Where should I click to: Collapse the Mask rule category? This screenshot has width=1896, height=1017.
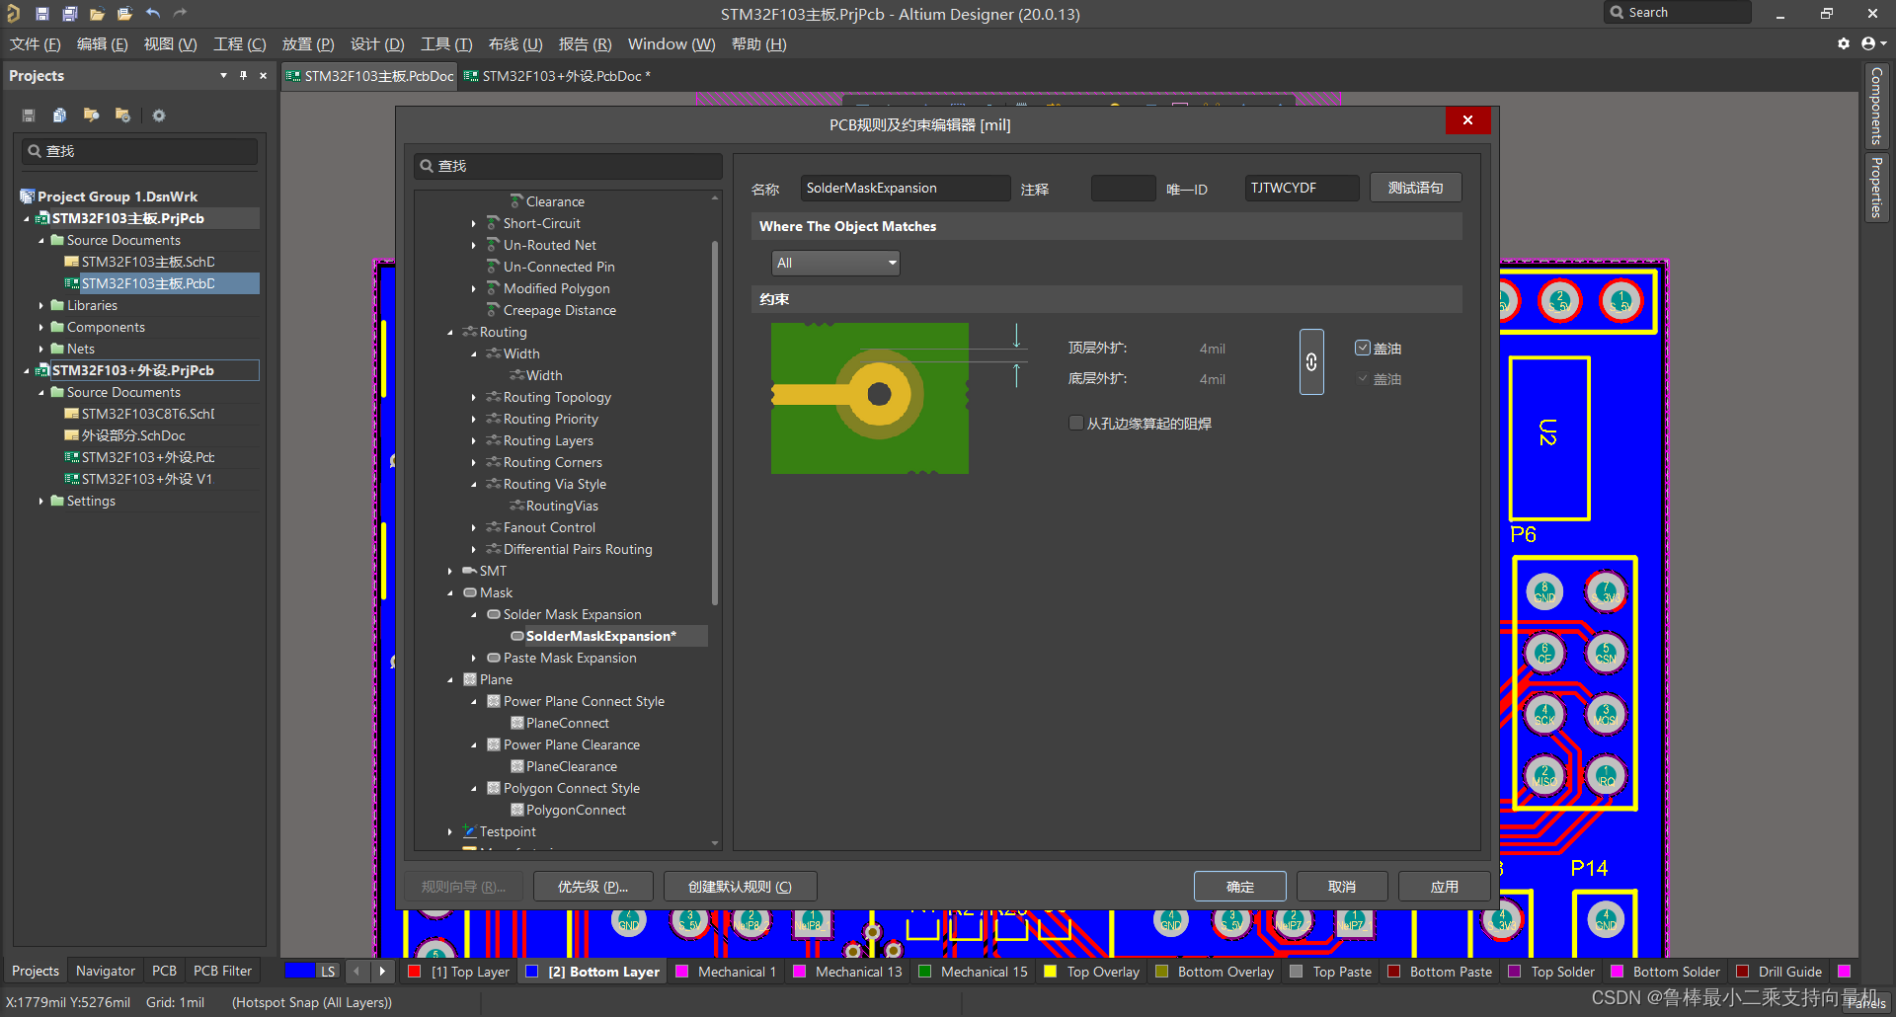pyautogui.click(x=450, y=593)
